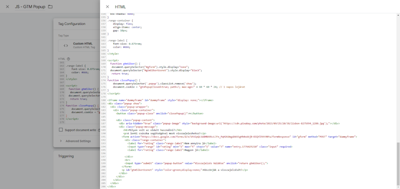This screenshot has height=189, width=400.
Task: Click line 163 font-size in small left editor
Action: click(86, 69)
